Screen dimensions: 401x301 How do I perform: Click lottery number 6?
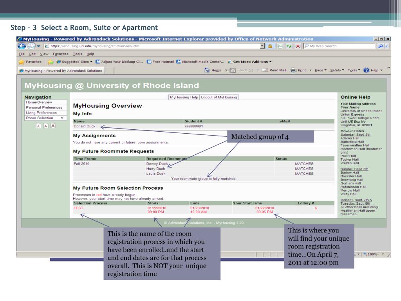[316, 208]
